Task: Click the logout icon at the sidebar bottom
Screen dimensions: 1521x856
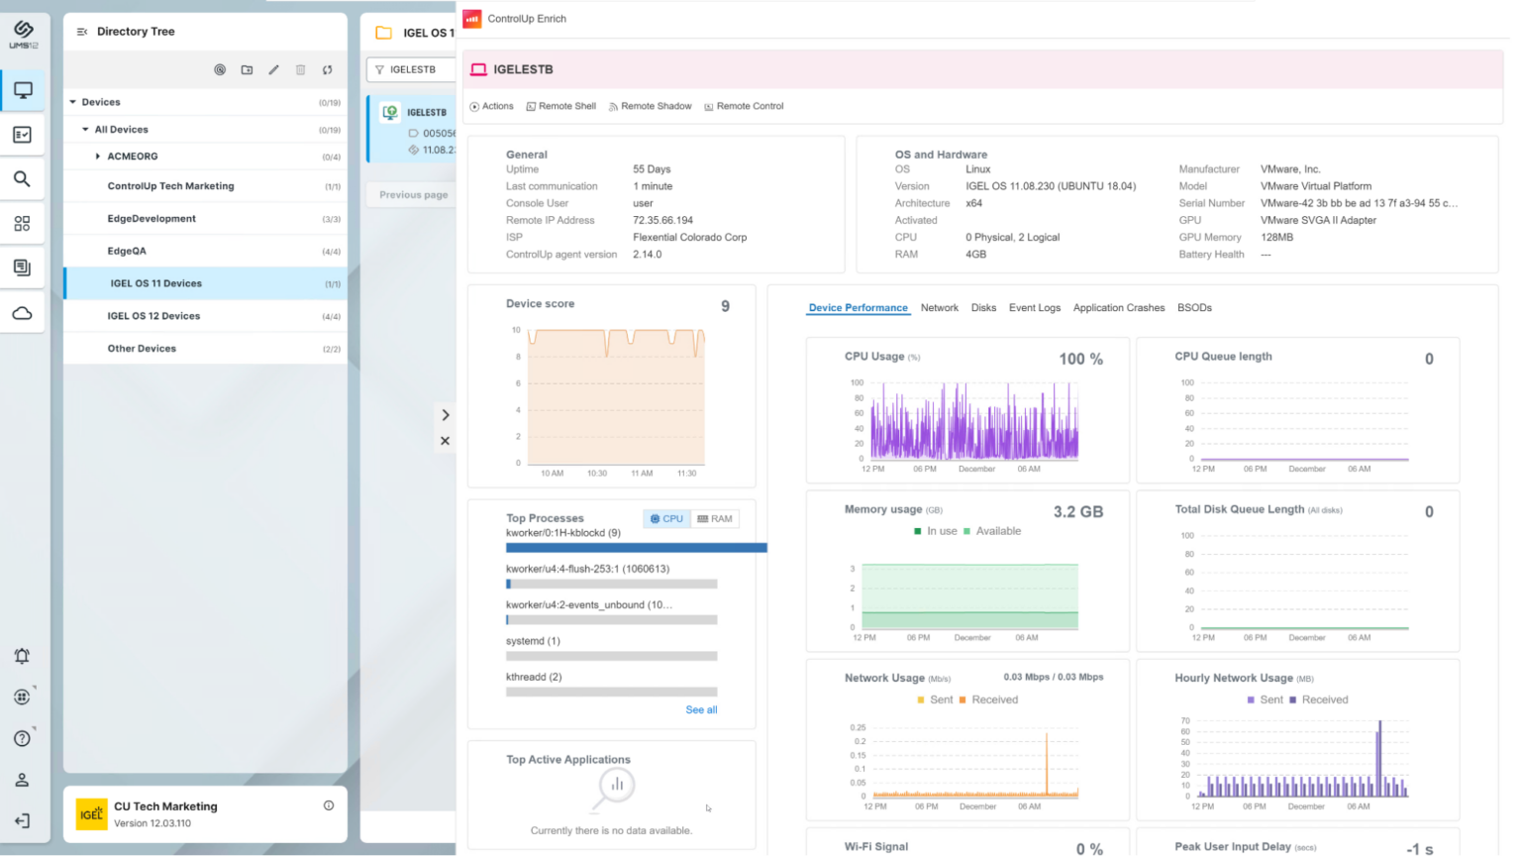Action: (22, 820)
